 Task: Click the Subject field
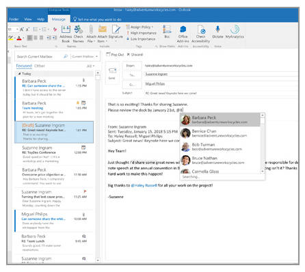221,93
